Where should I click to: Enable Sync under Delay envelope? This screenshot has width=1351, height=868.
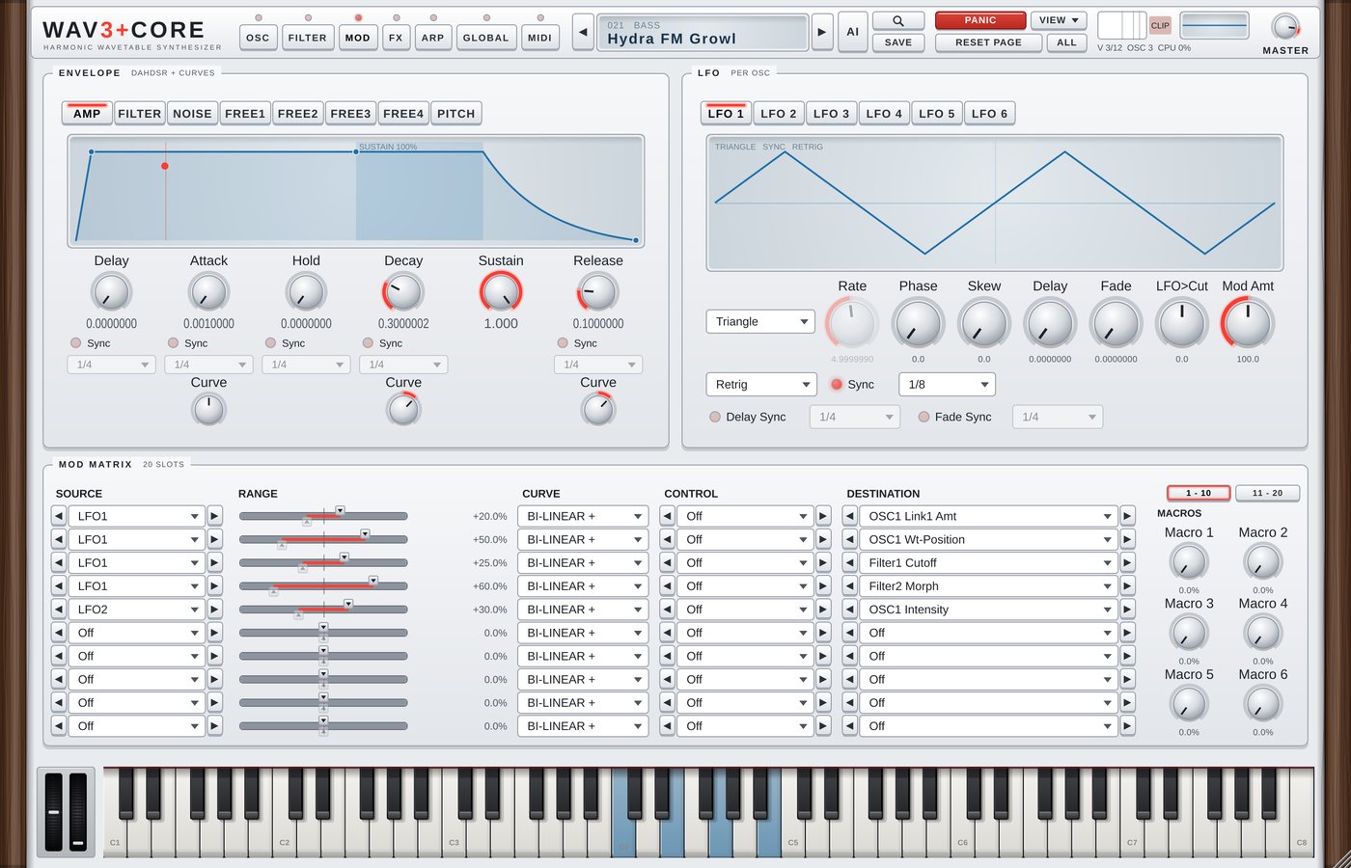(x=76, y=343)
